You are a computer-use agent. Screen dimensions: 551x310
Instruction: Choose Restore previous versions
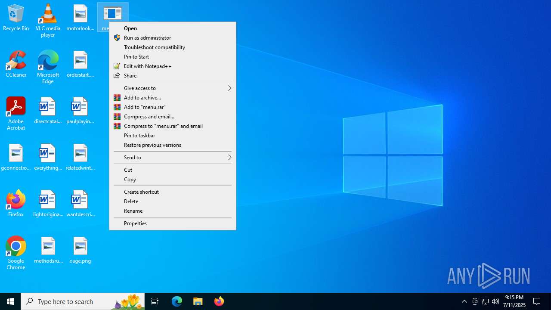[x=173, y=145]
